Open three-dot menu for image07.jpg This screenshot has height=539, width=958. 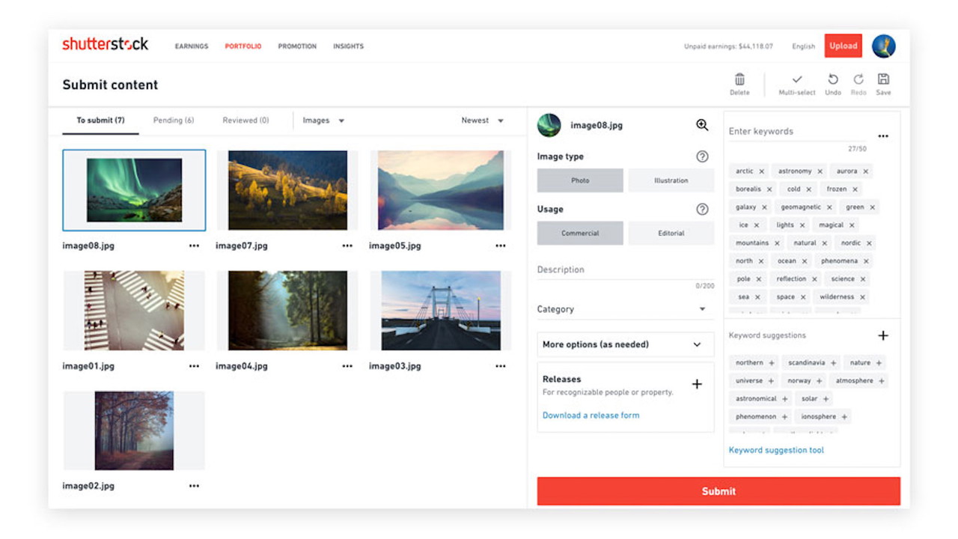pyautogui.click(x=347, y=246)
